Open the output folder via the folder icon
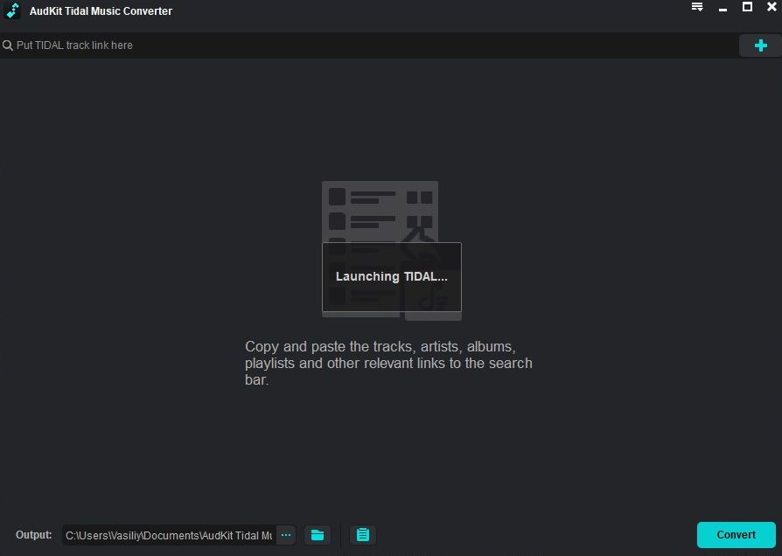782x556 pixels. pos(318,534)
